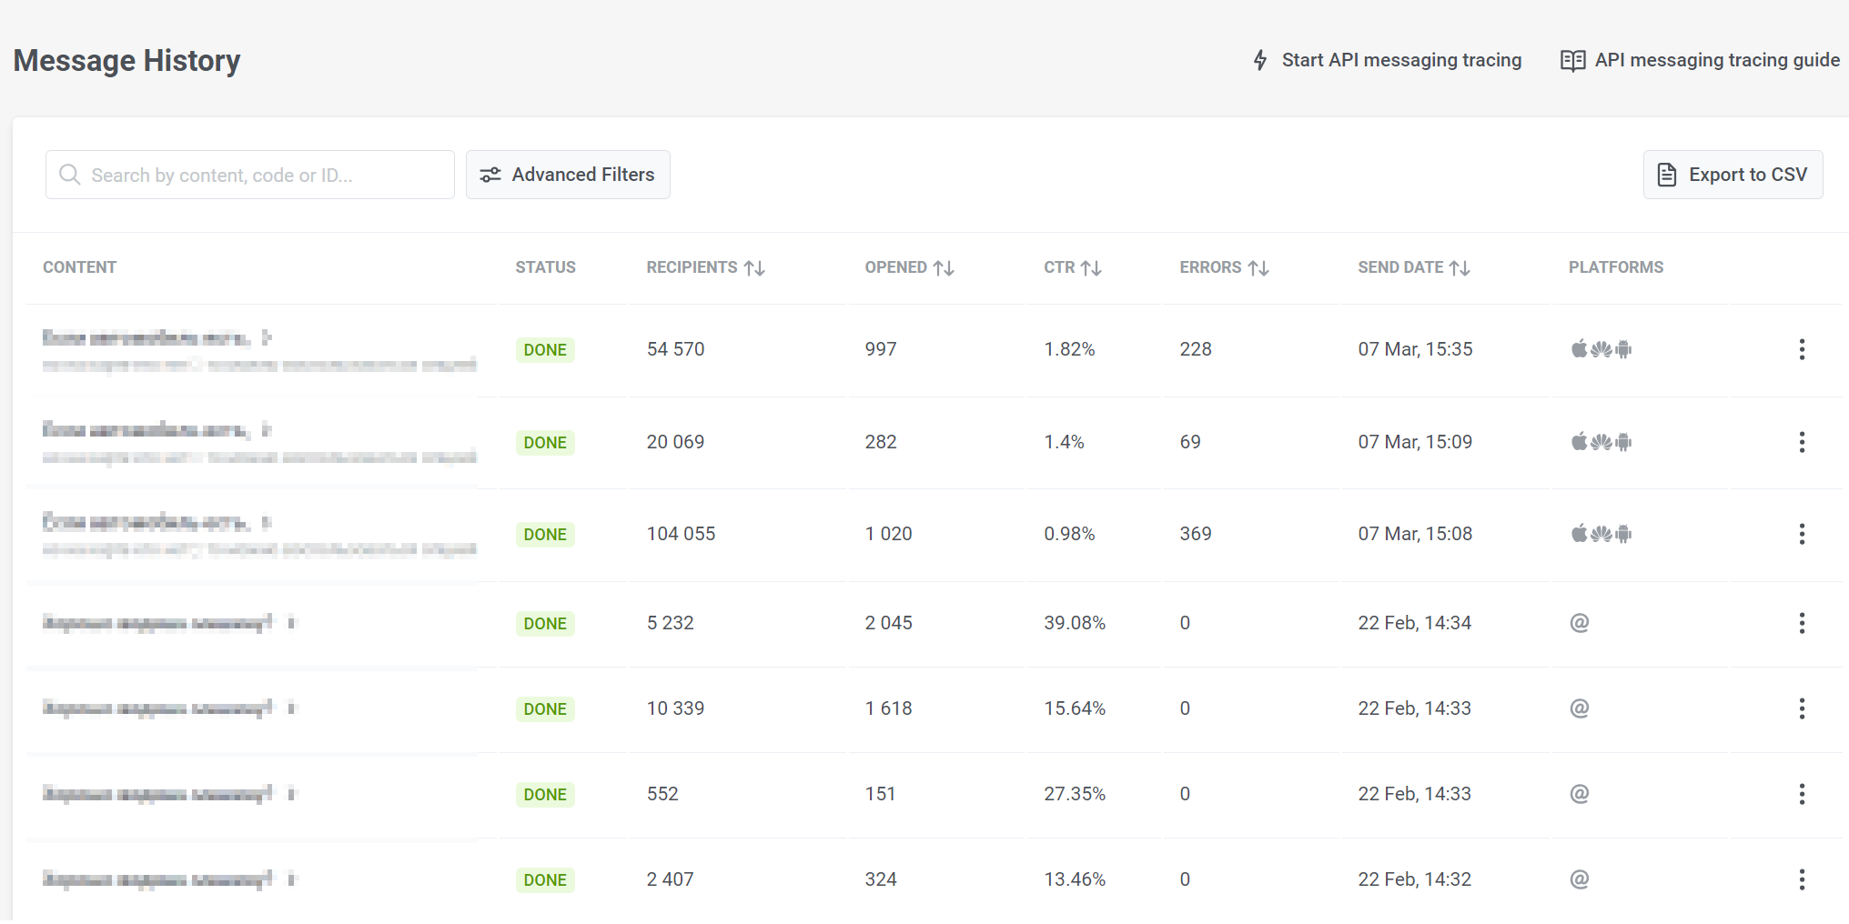This screenshot has height=924, width=1849.
Task: Sort messages by Opened count
Action: pyautogui.click(x=944, y=268)
